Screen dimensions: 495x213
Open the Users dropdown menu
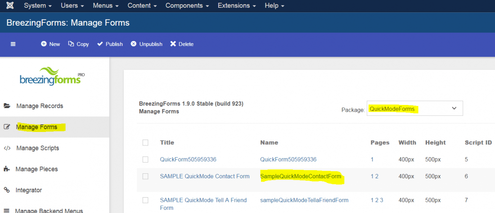coord(72,6)
